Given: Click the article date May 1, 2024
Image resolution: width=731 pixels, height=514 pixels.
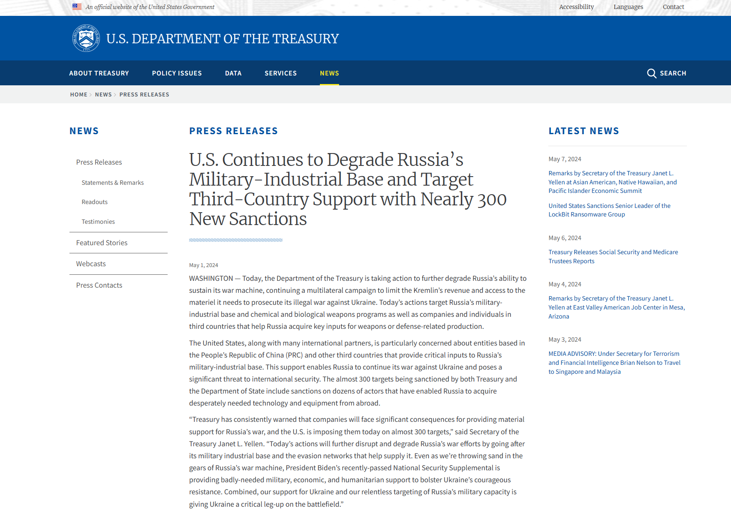Looking at the screenshot, I should 204,265.
